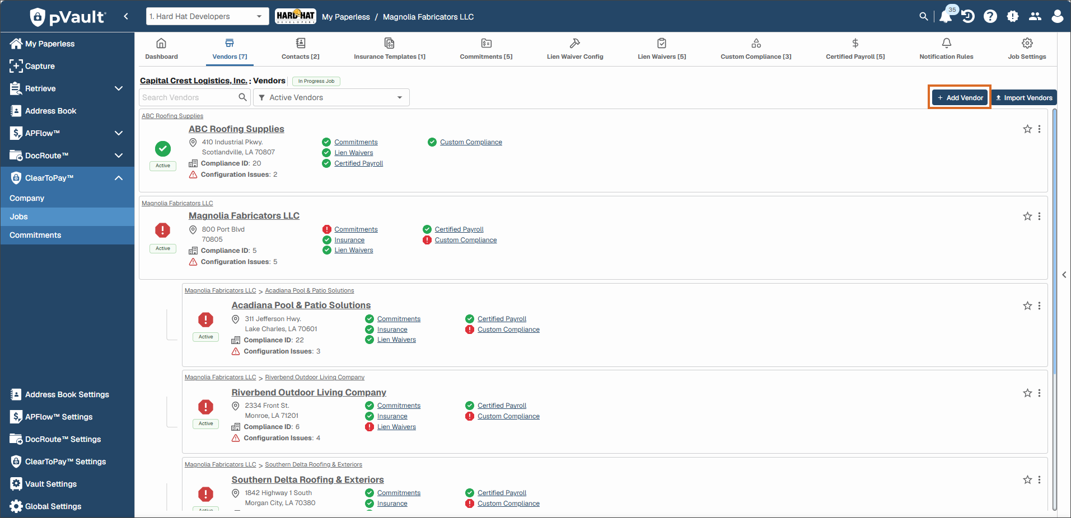This screenshot has height=518, width=1071.
Task: Open the Notification Rules tab
Action: 946,49
